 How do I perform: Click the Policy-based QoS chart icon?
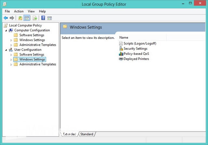[x=121, y=54]
